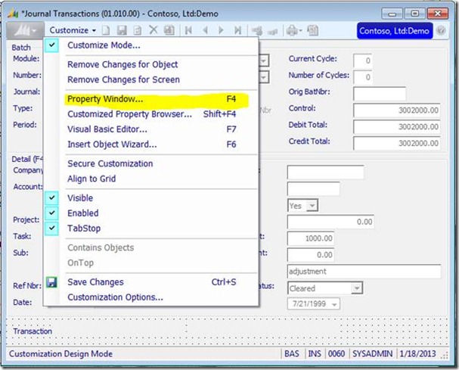459x370 pixels.
Task: Go to the first record
Action: [188, 30]
